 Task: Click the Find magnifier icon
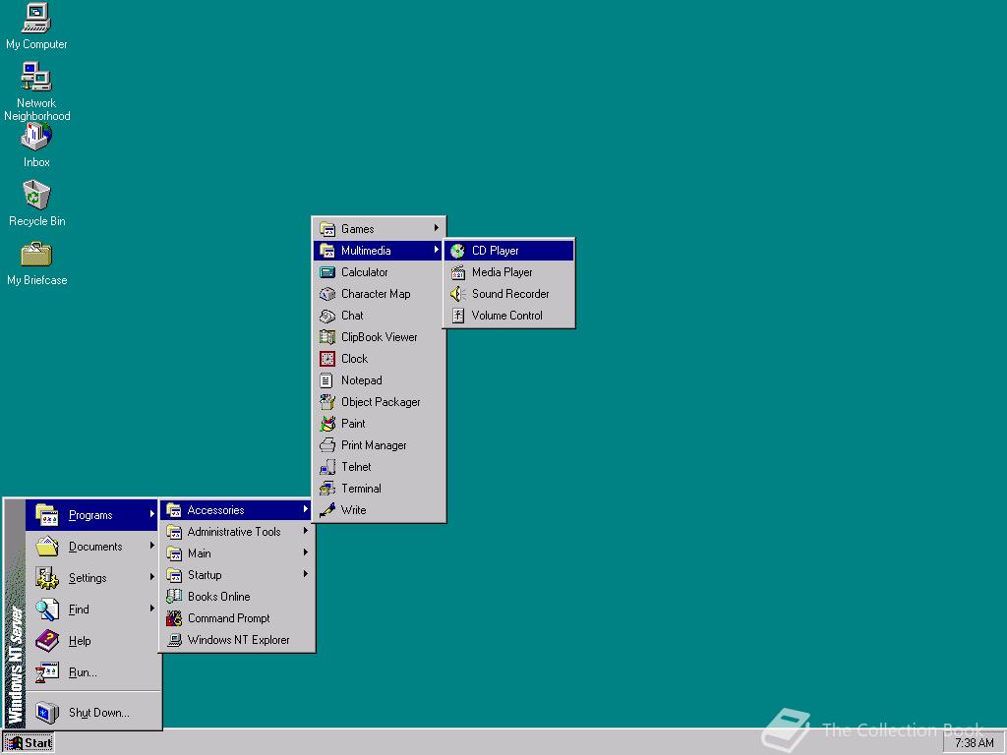pyautogui.click(x=47, y=610)
